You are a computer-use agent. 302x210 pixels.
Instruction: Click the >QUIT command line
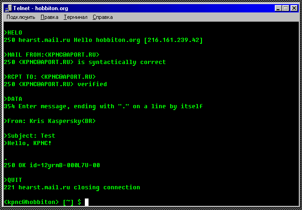[13, 180]
